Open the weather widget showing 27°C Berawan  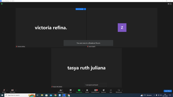146,95
